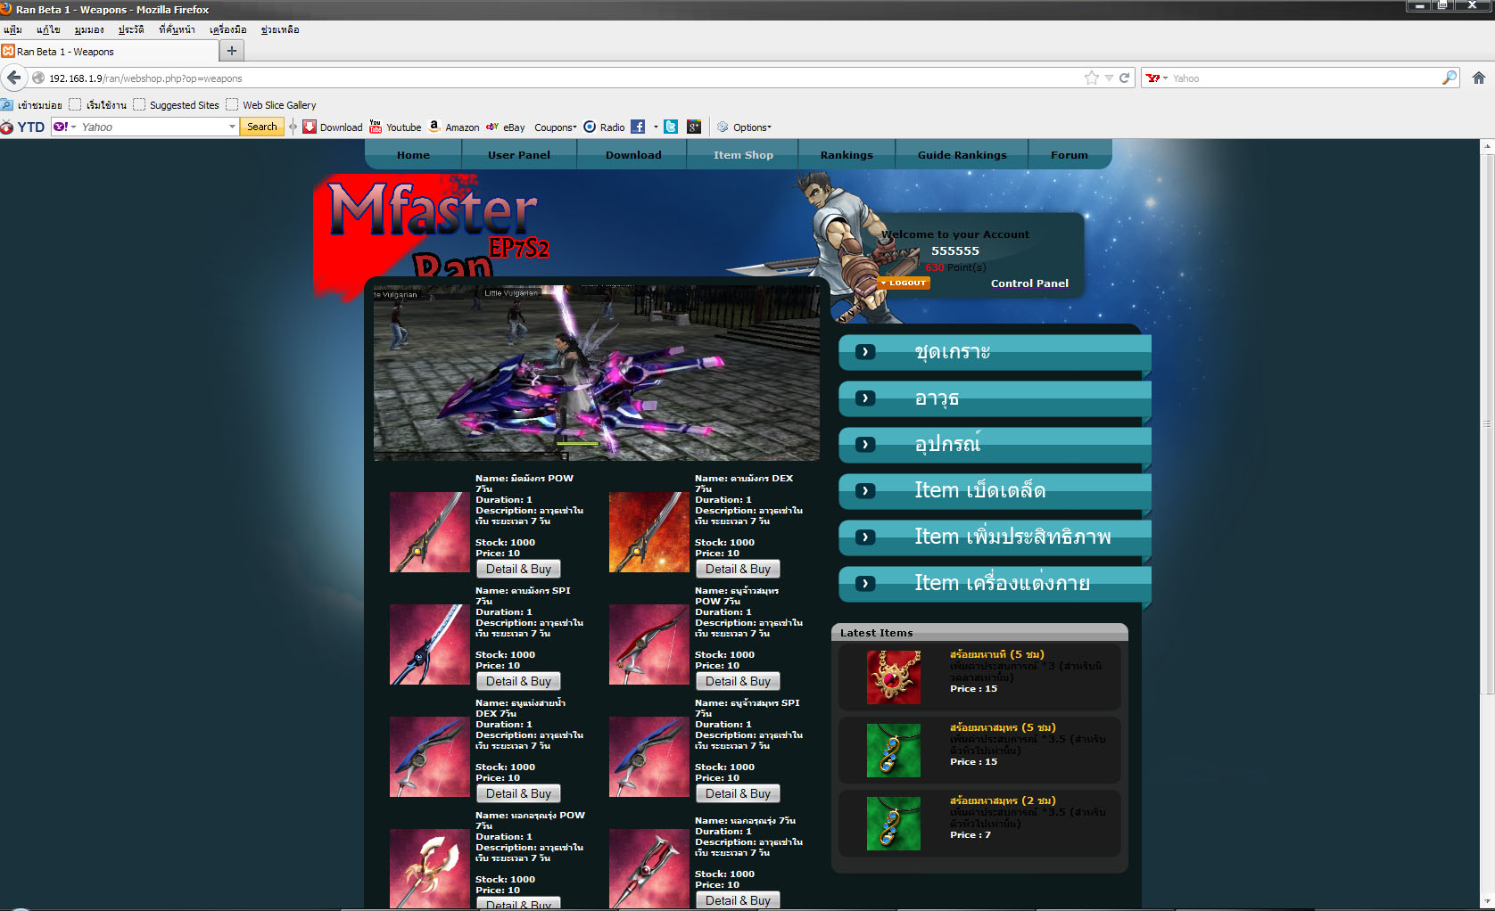Click the Facebook icon on the toolbar

tap(638, 127)
